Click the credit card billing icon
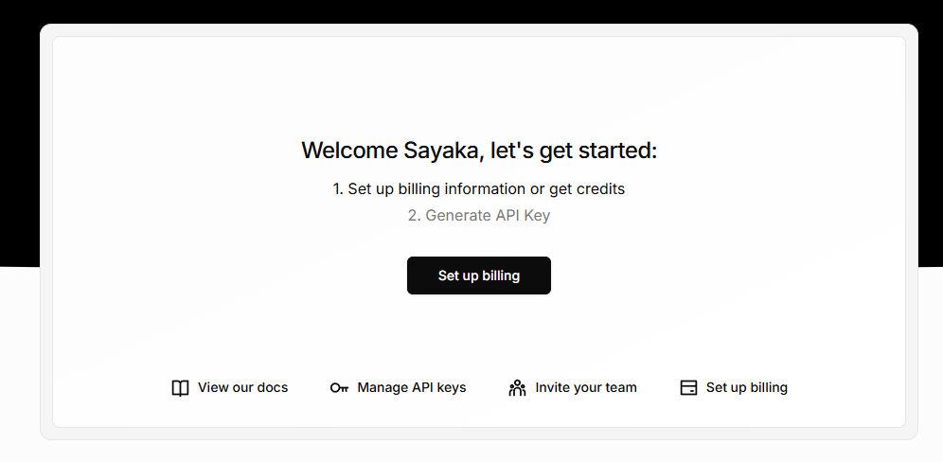The width and height of the screenshot is (943, 462). (688, 388)
